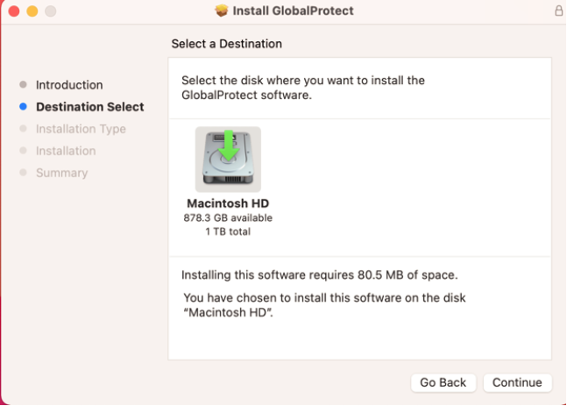Click the Install GlobalProtect window title
The width and height of the screenshot is (567, 406).
pyautogui.click(x=292, y=11)
